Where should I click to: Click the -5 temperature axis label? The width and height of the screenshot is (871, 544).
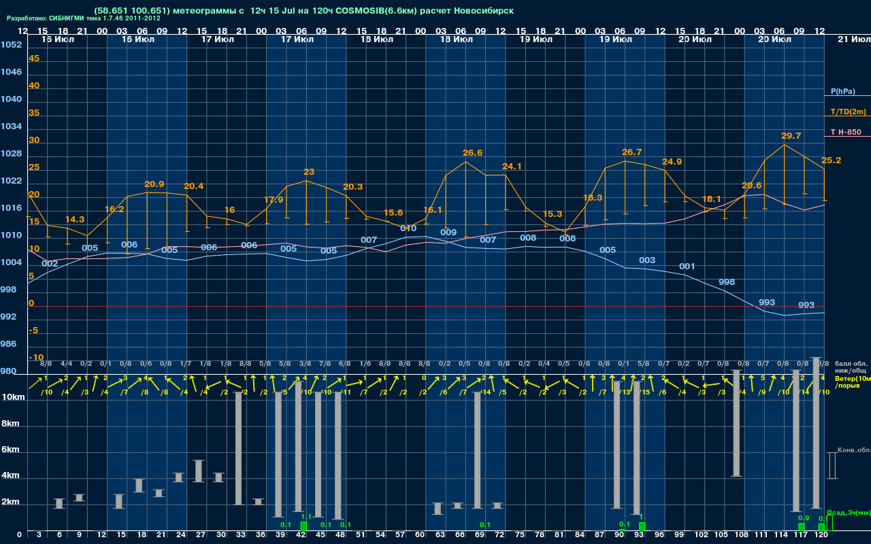pyautogui.click(x=34, y=330)
